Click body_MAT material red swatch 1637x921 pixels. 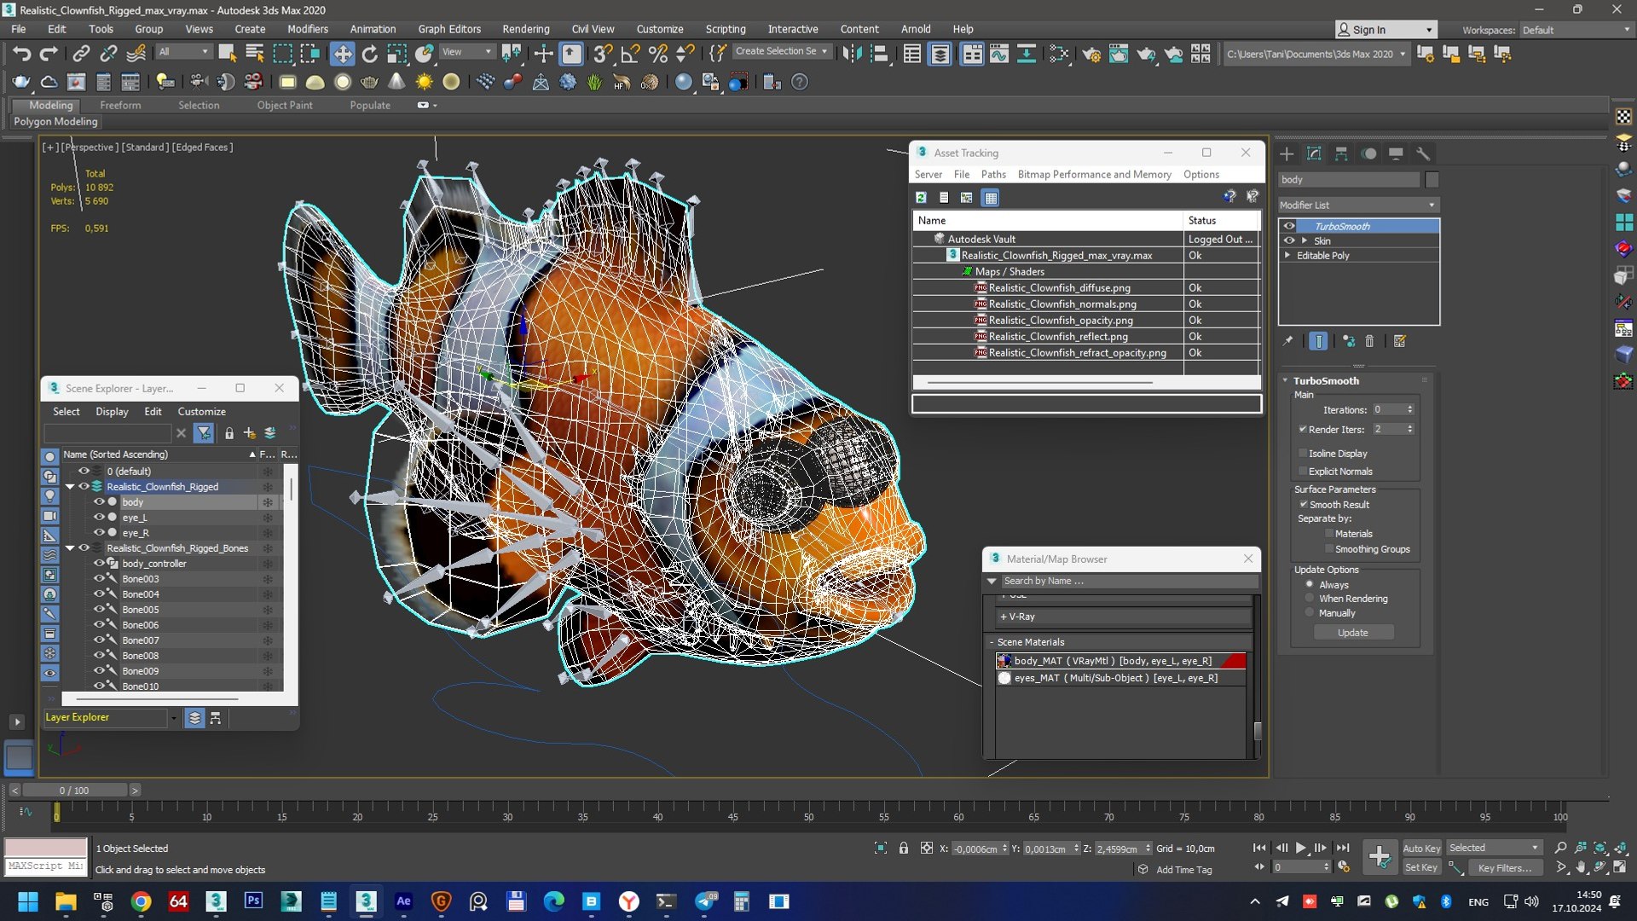pyautogui.click(x=1234, y=661)
